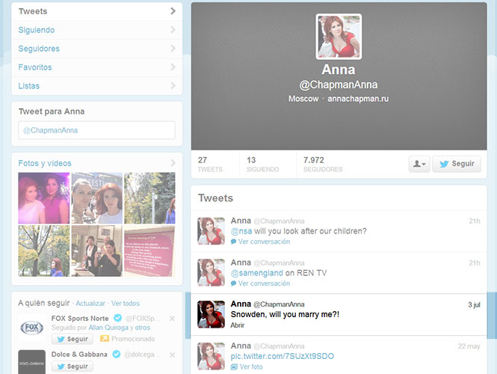Click Anna's profile picture in header
The image size is (497, 374).
(x=339, y=37)
